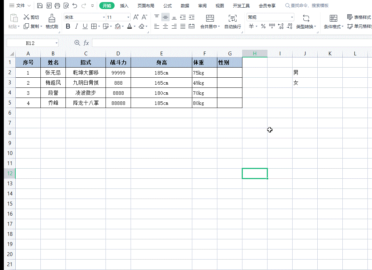Select cell G2 under 性别 column
The width and height of the screenshot is (372, 270).
[230, 72]
